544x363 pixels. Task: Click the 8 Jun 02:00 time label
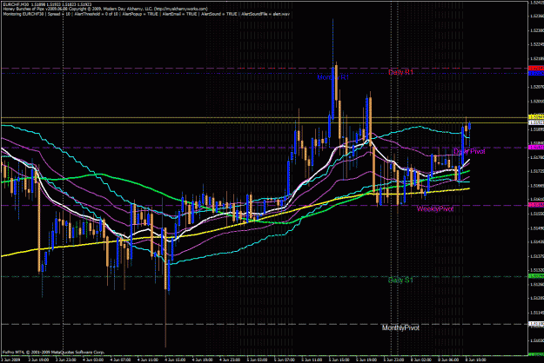coord(422,360)
